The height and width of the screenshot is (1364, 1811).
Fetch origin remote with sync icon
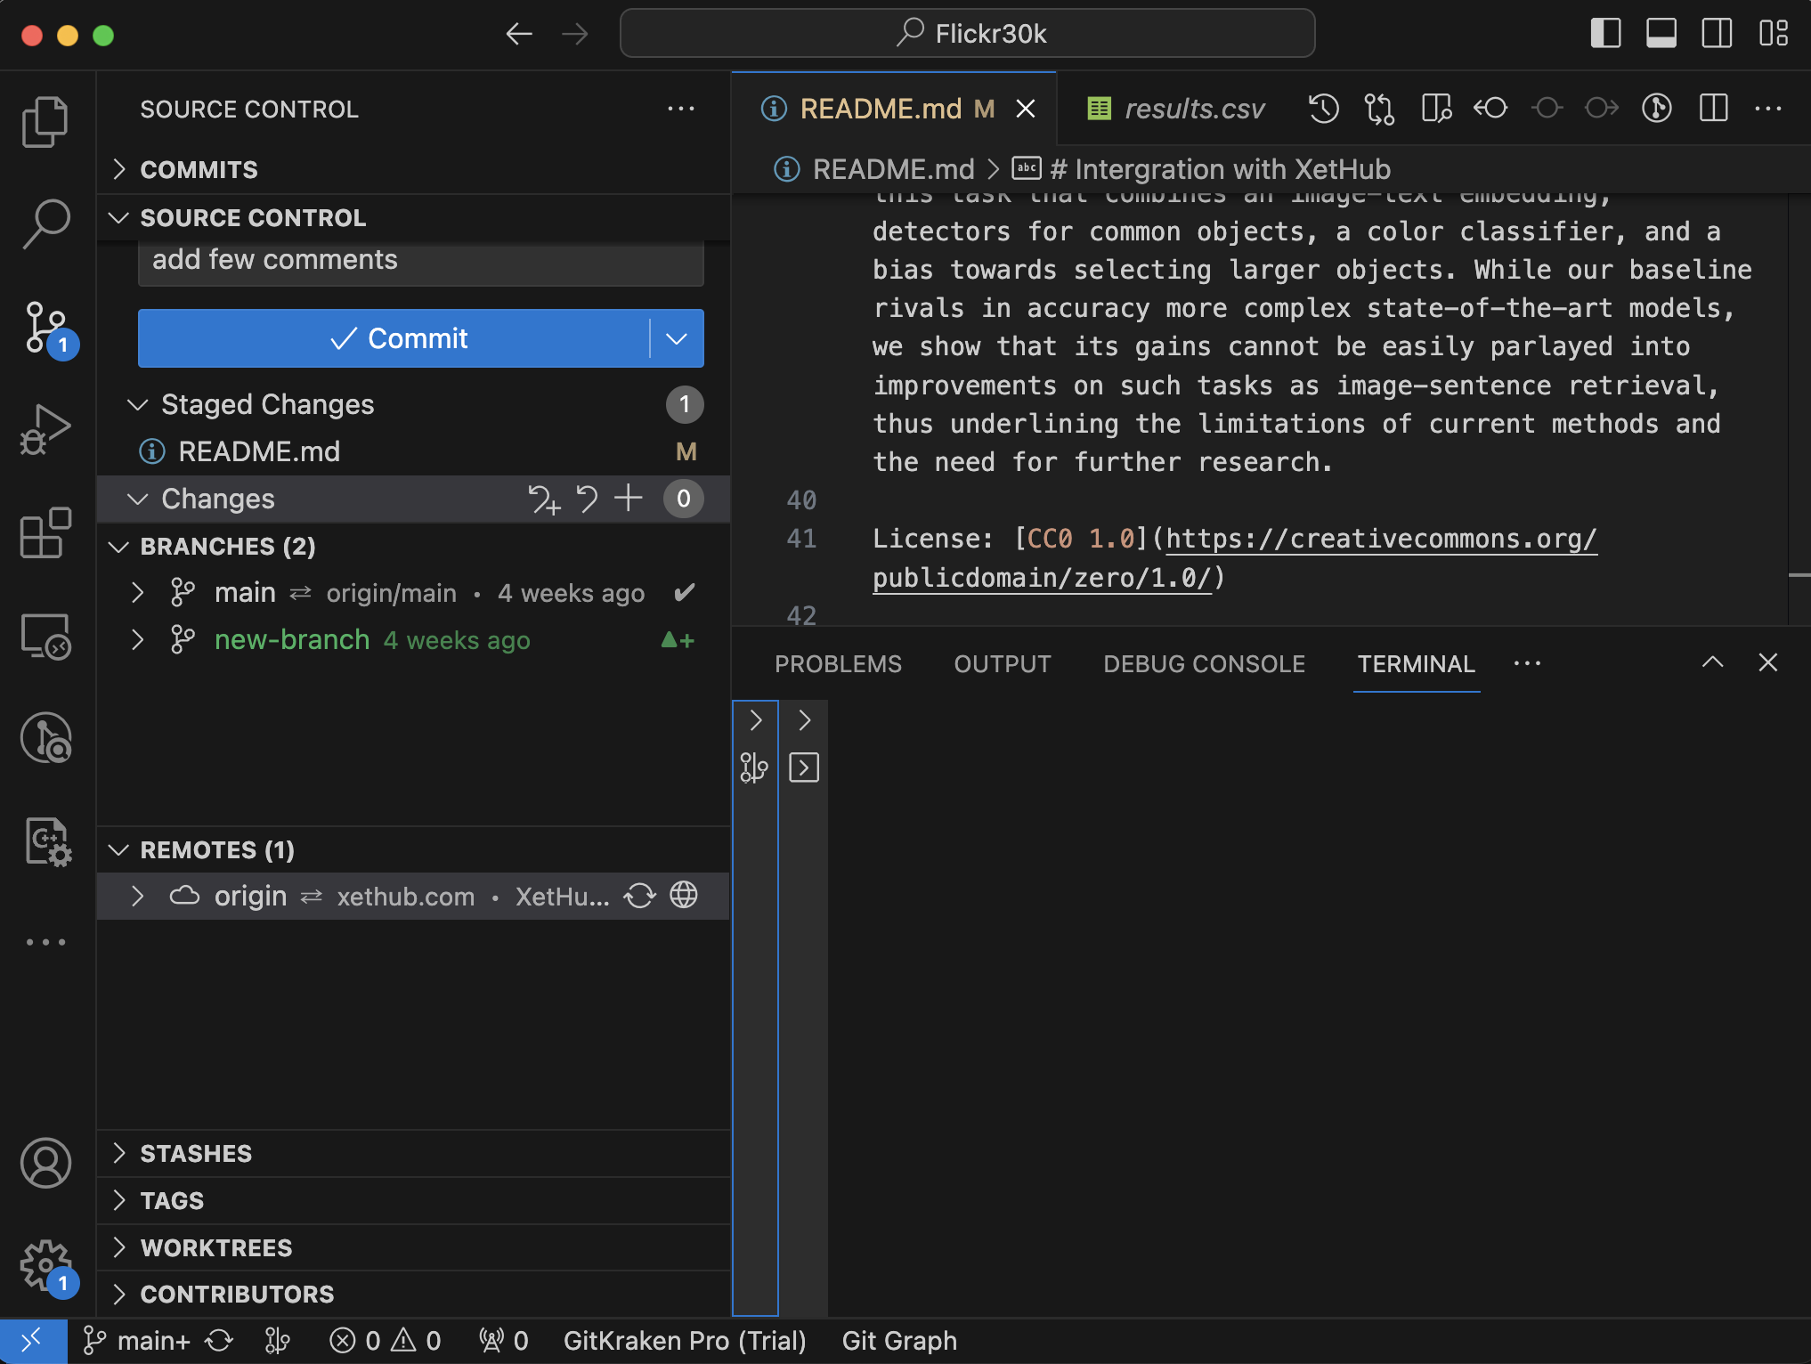pyautogui.click(x=640, y=895)
